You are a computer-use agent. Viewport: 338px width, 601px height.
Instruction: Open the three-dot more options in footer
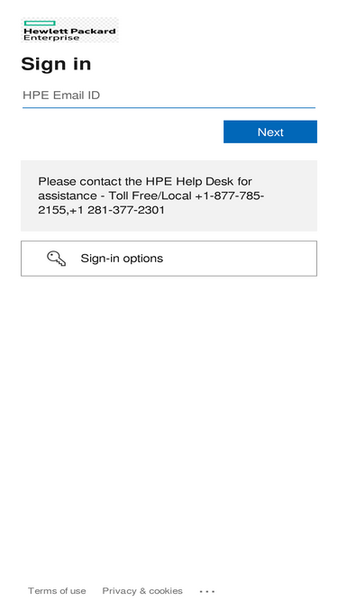[x=207, y=591]
